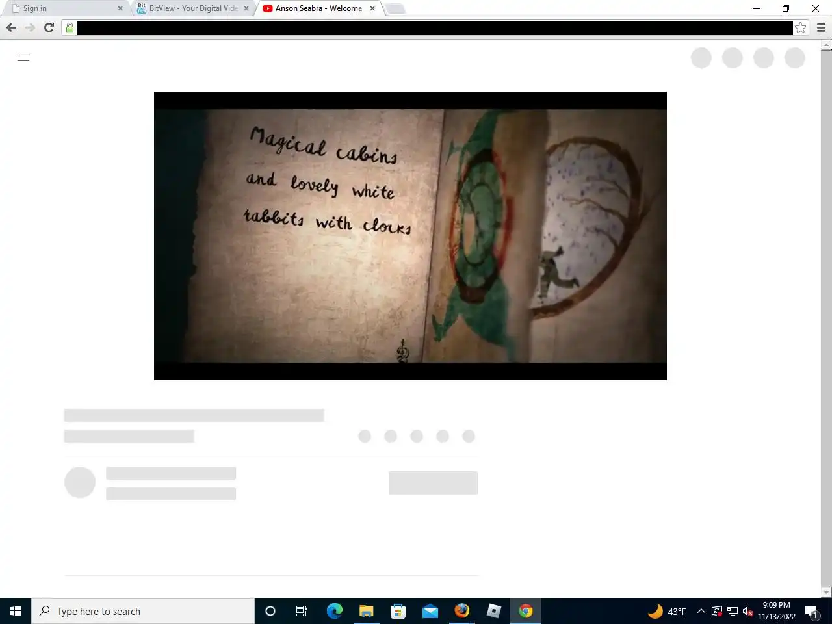This screenshot has width=832, height=624.
Task: Click the Type here to search box
Action: point(143,611)
